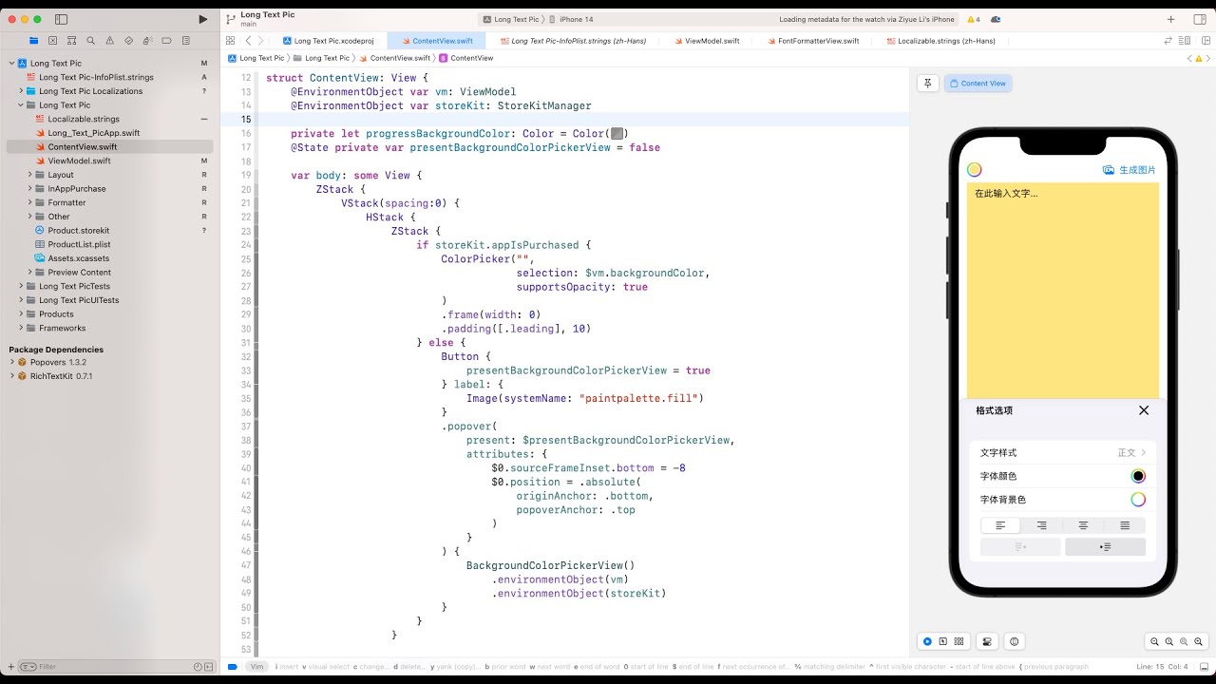Toggle the navigator sidebar visibility

tap(62, 19)
